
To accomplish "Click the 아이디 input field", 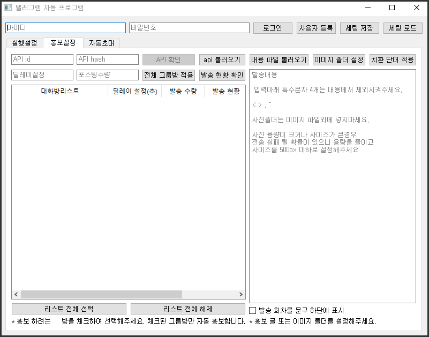I will click(x=65, y=28).
